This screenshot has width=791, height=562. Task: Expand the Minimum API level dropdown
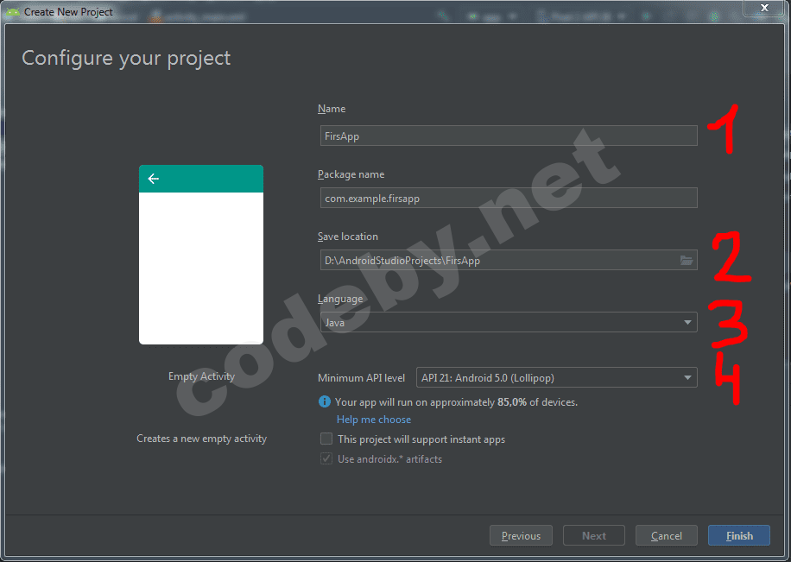556,377
